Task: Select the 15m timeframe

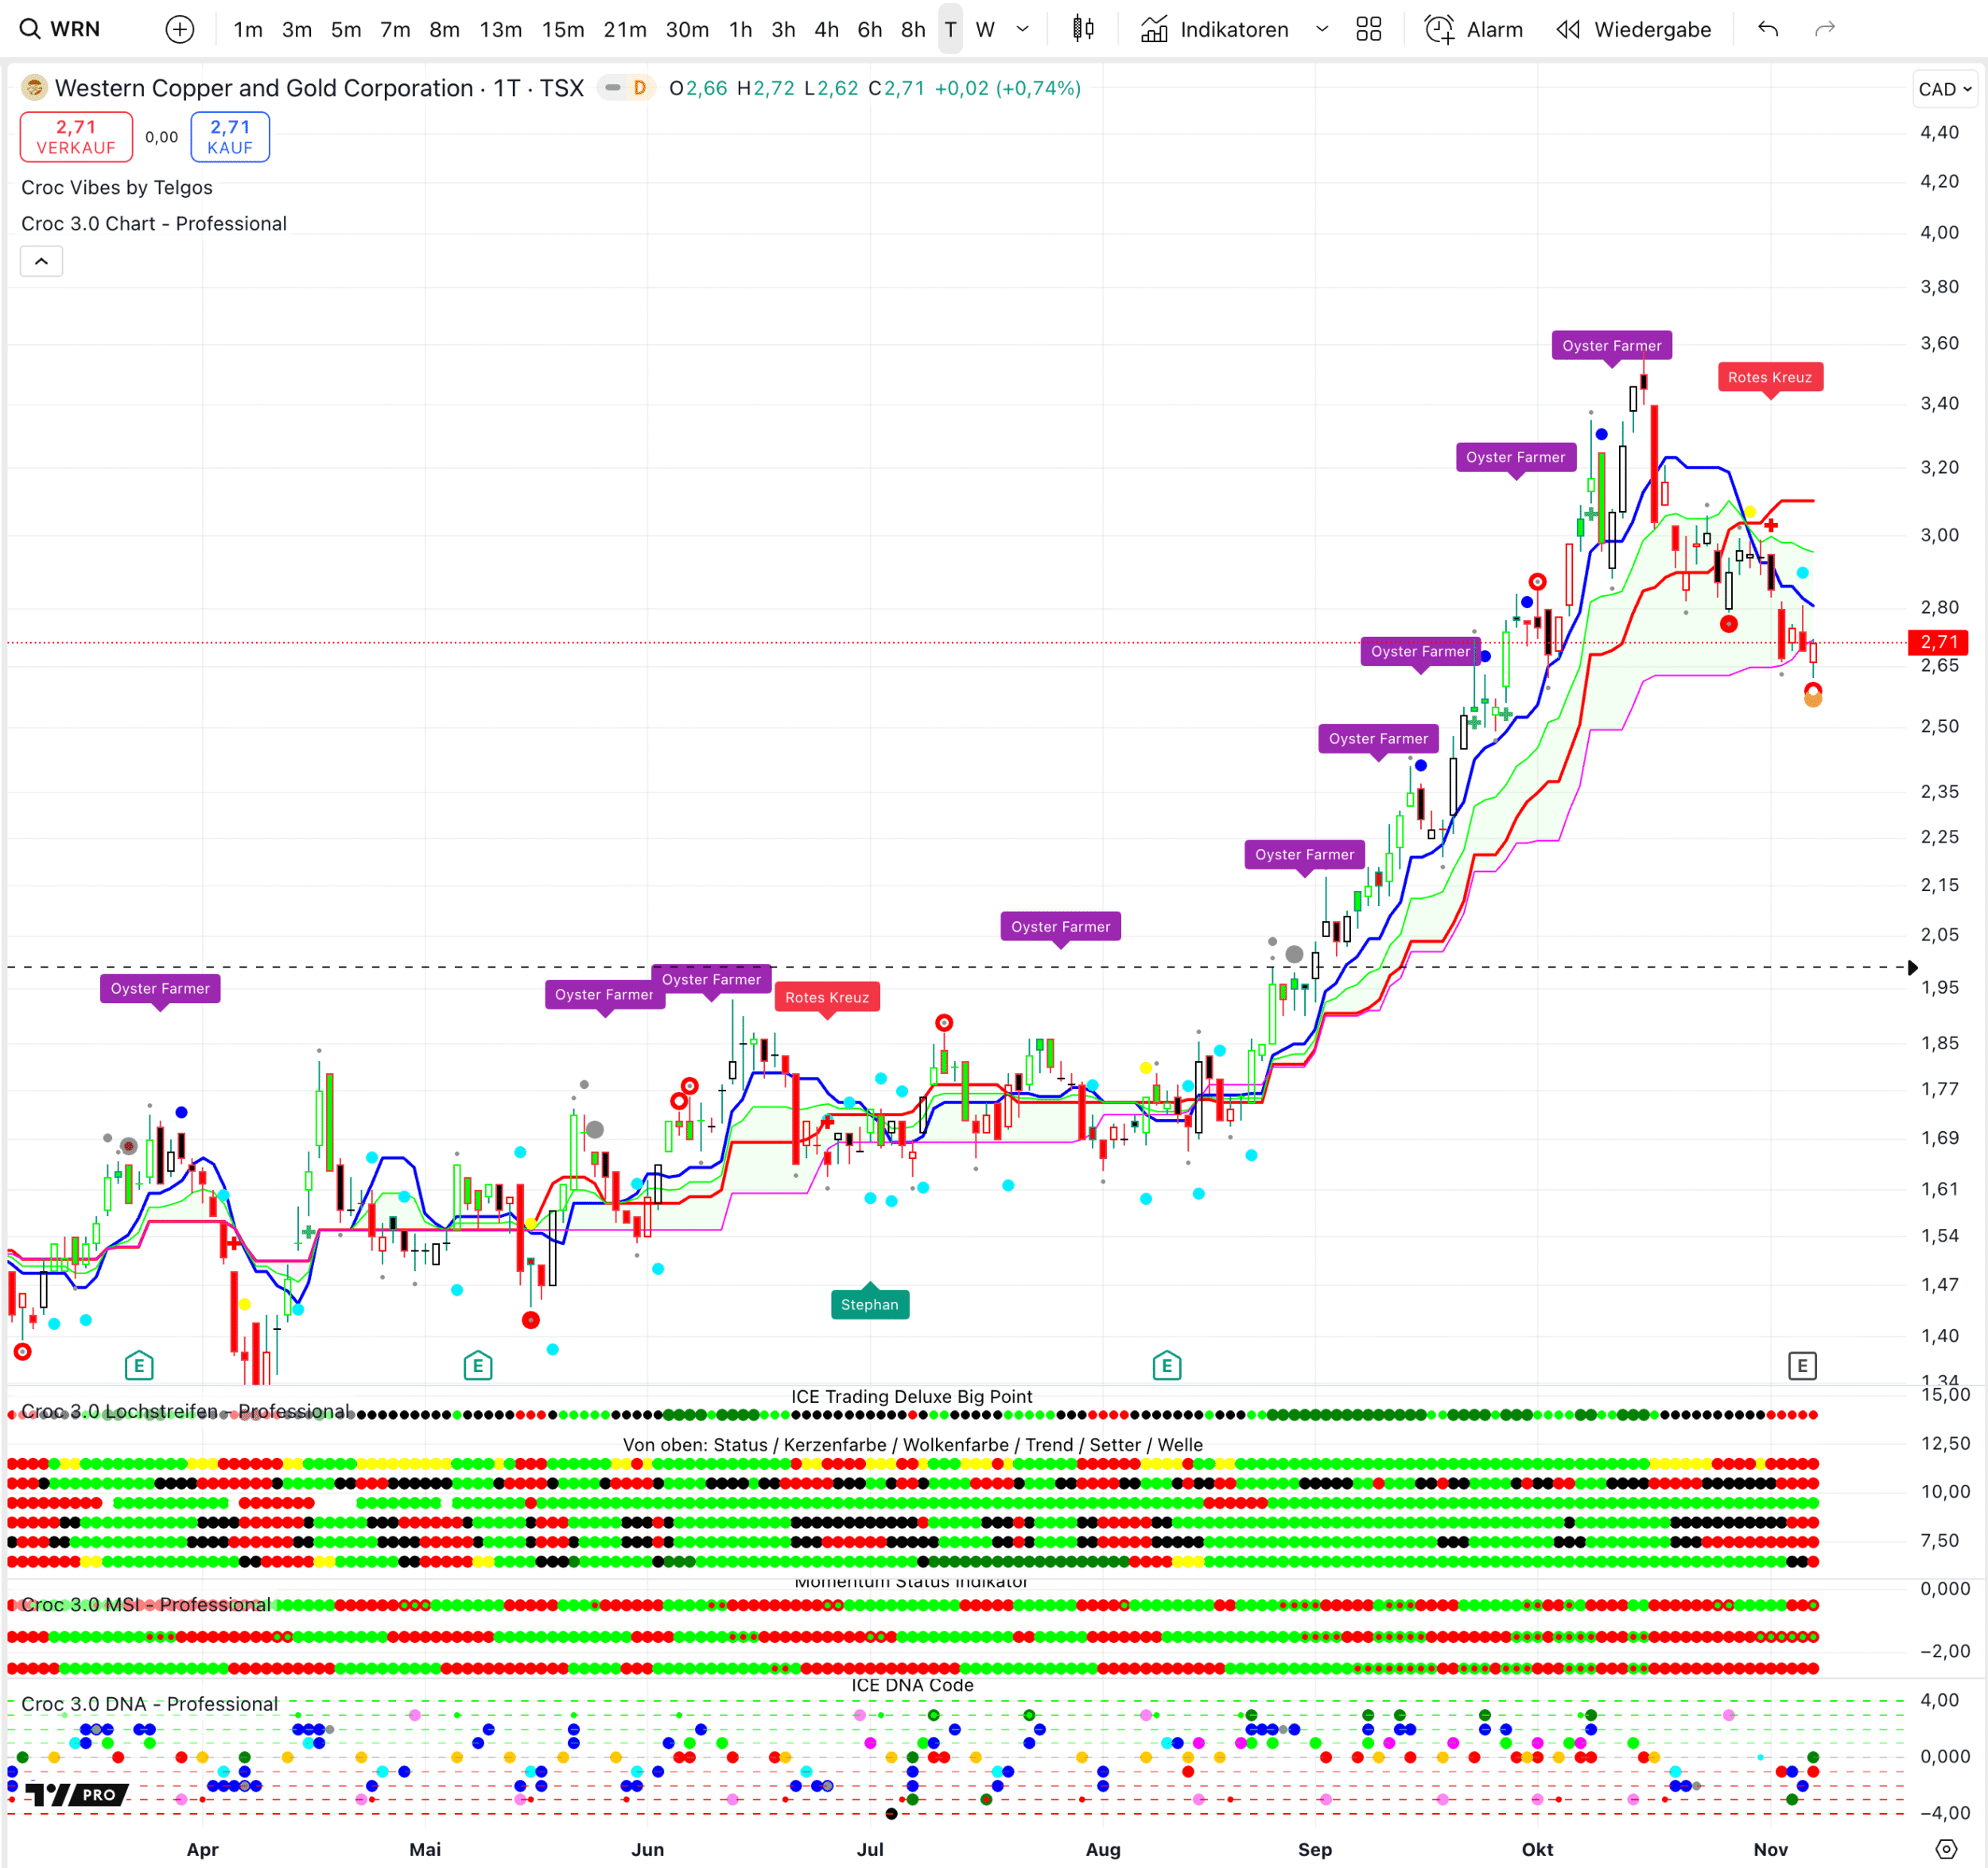Action: (563, 29)
